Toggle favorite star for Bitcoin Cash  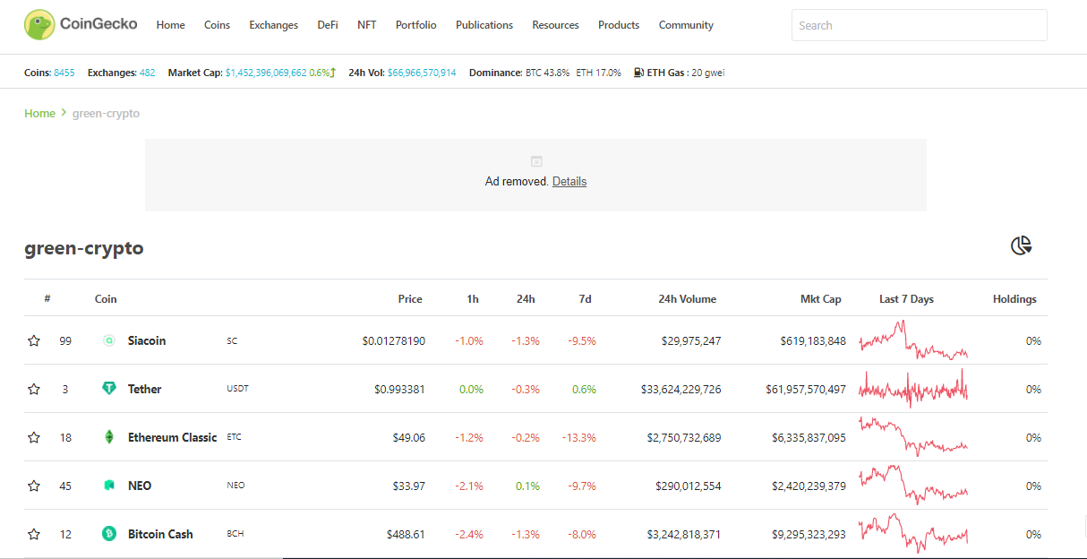pyautogui.click(x=34, y=534)
